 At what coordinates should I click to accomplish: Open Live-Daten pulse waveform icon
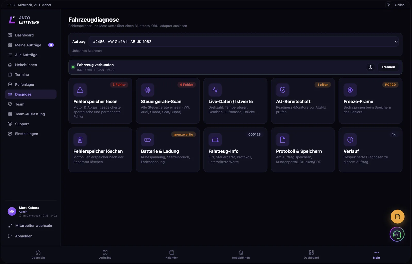coord(215,90)
